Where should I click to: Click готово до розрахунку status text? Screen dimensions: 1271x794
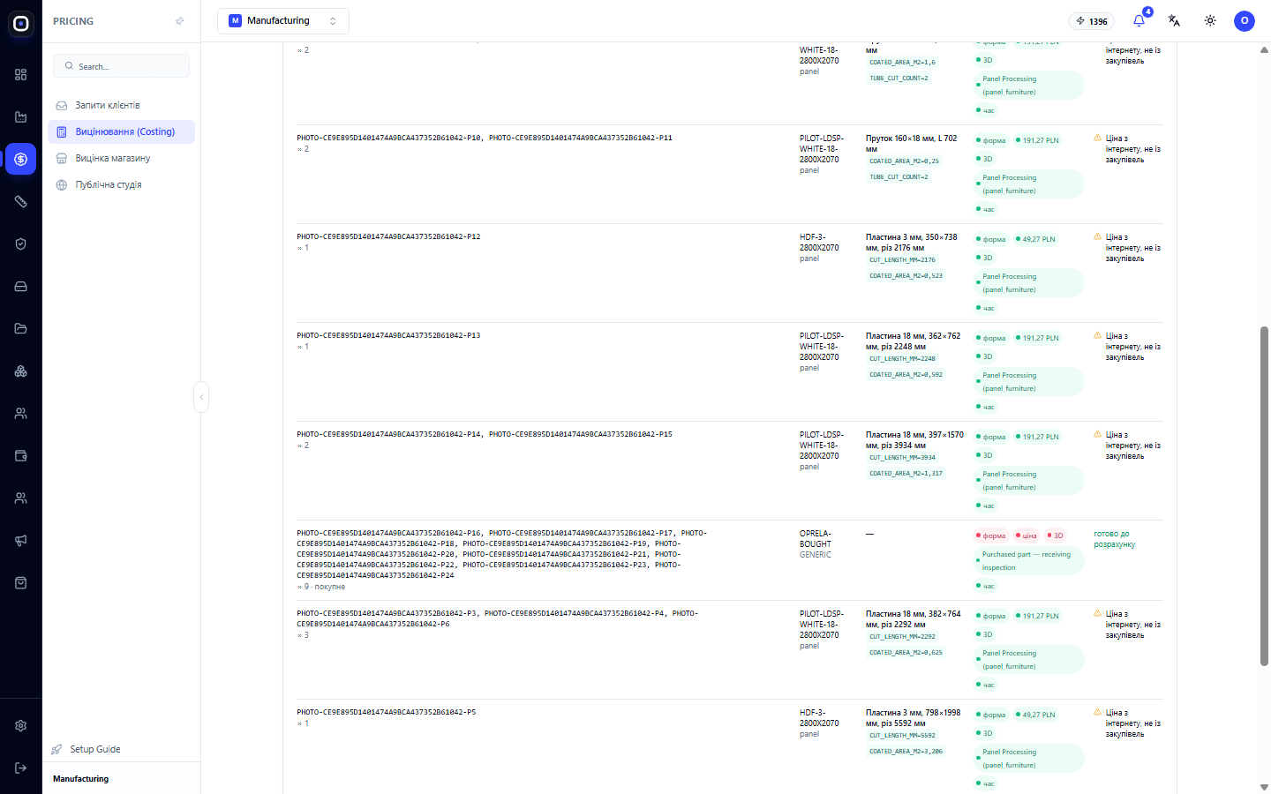[1115, 539]
